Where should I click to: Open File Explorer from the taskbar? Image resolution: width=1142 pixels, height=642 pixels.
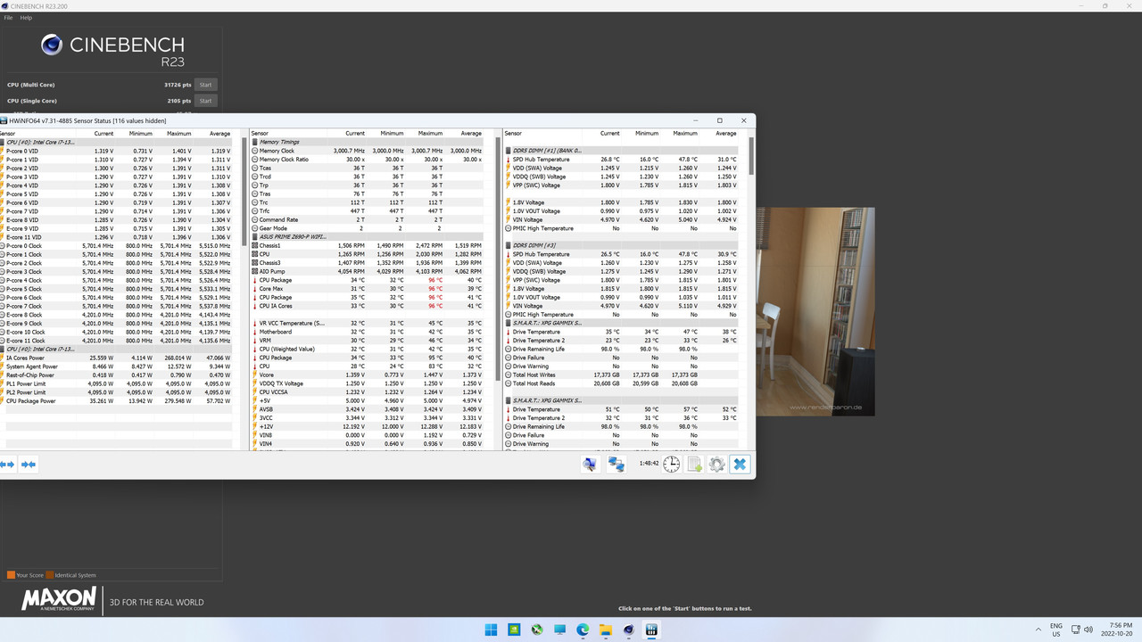(x=606, y=630)
